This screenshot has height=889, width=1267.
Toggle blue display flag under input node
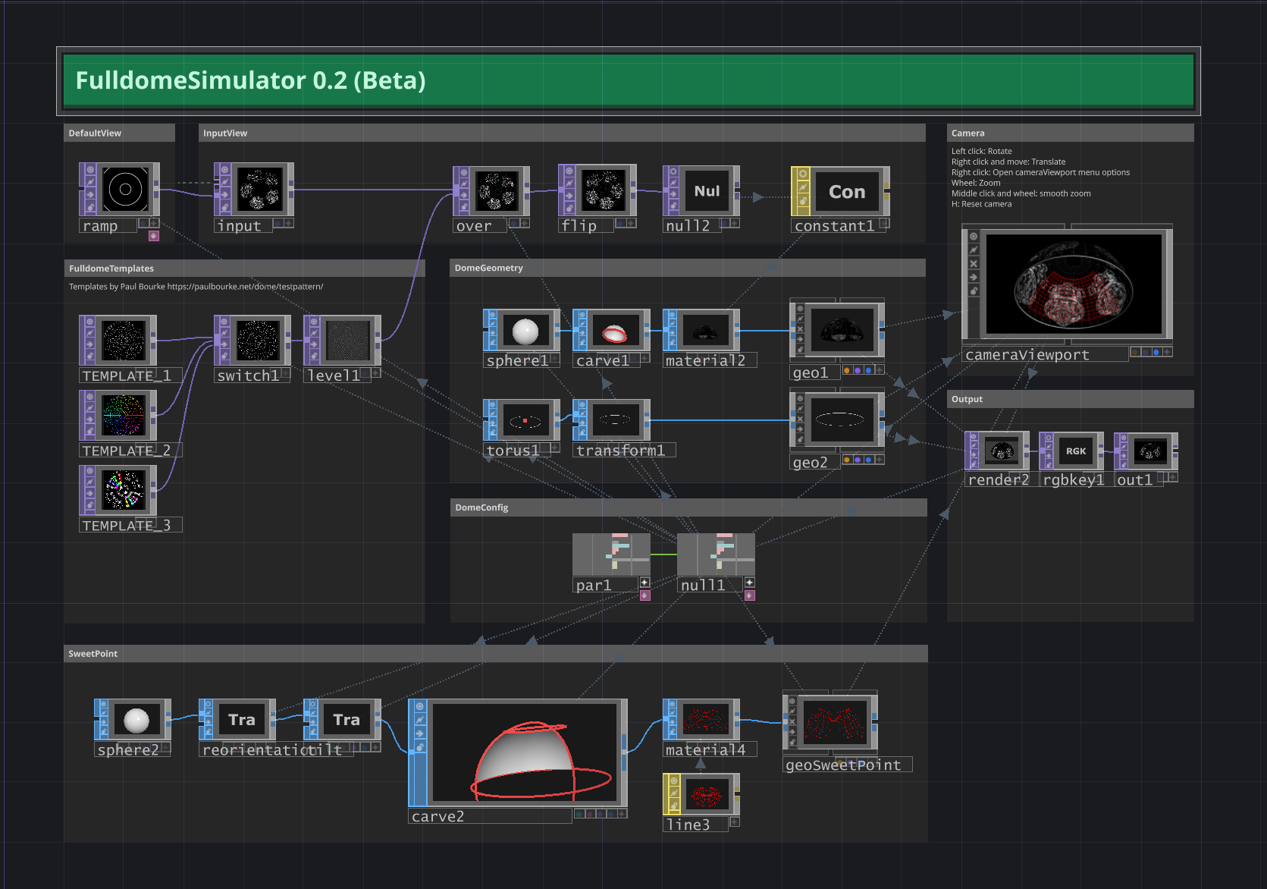pyautogui.click(x=278, y=223)
